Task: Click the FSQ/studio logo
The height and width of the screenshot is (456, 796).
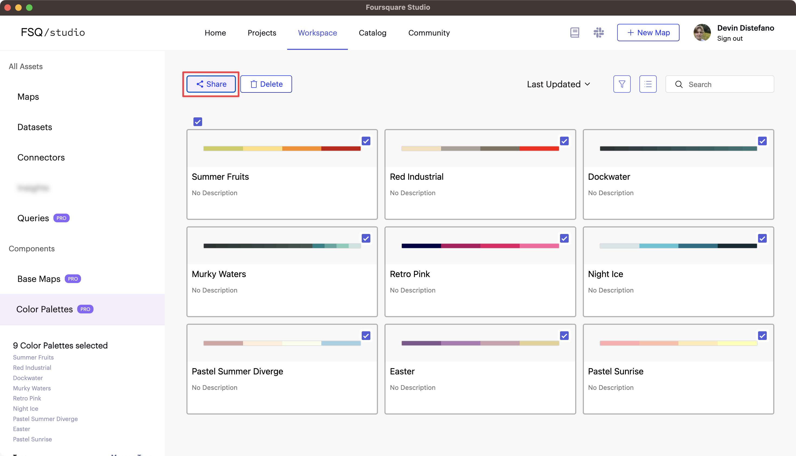Action: click(x=53, y=32)
